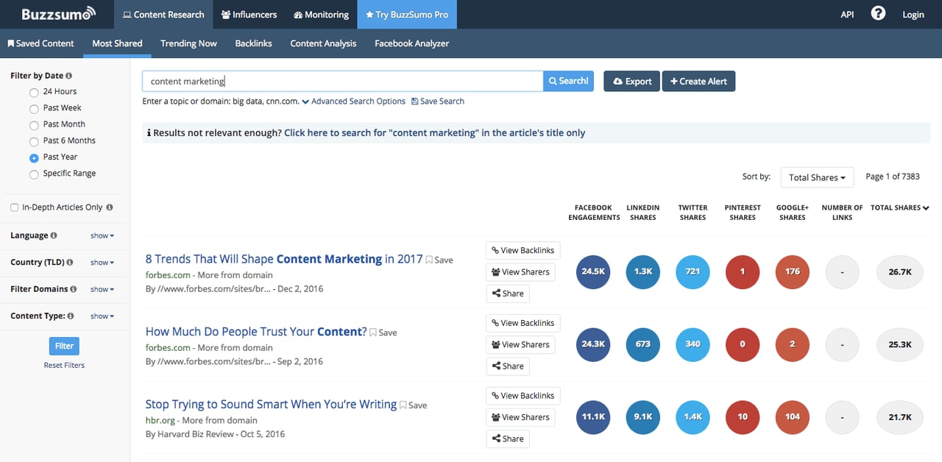Viewport: 942px width, 462px height.
Task: Expand the Country (TLD) filter with show
Action: [x=102, y=263]
